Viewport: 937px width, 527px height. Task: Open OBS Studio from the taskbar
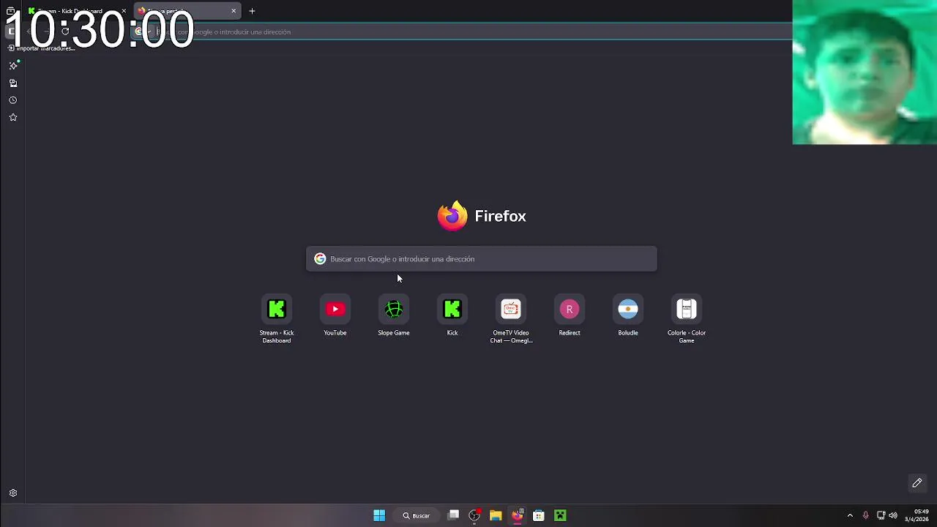click(x=474, y=515)
